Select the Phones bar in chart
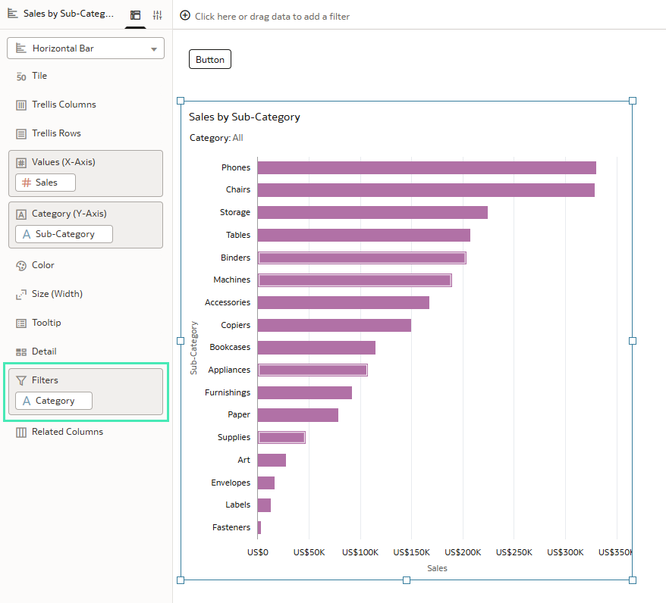 coord(426,167)
